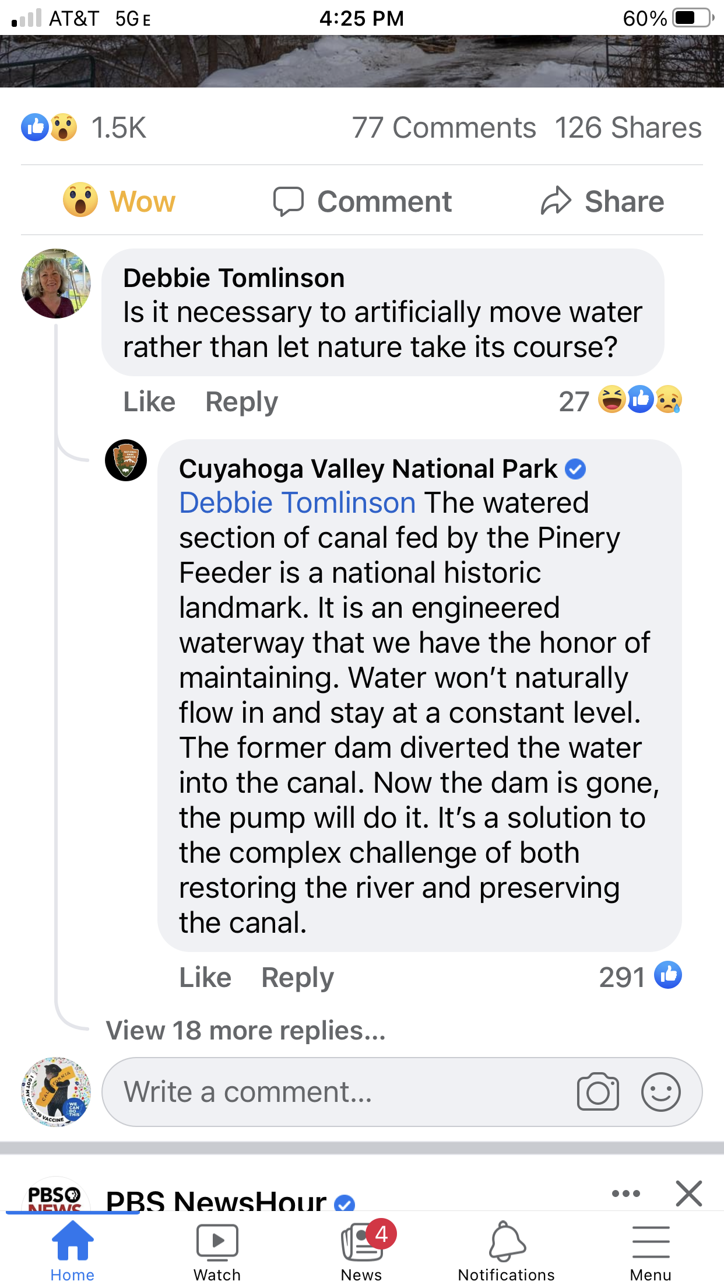Image resolution: width=724 pixels, height=1288 pixels.
Task: Open 77 Comments list
Action: (x=444, y=128)
